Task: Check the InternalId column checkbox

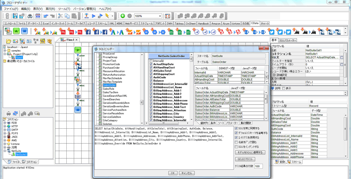Action: pyautogui.click(x=151, y=61)
